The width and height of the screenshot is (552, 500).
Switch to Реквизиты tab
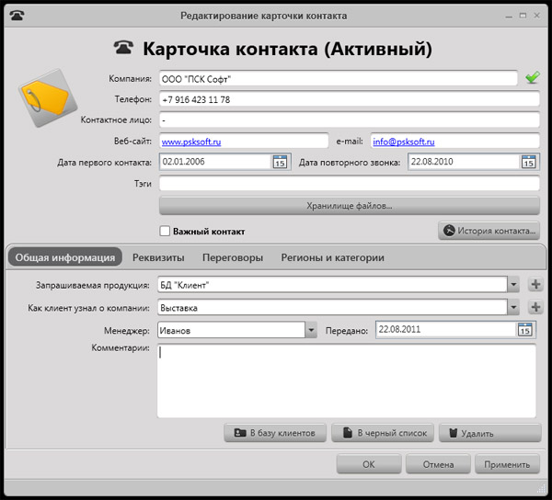(158, 257)
